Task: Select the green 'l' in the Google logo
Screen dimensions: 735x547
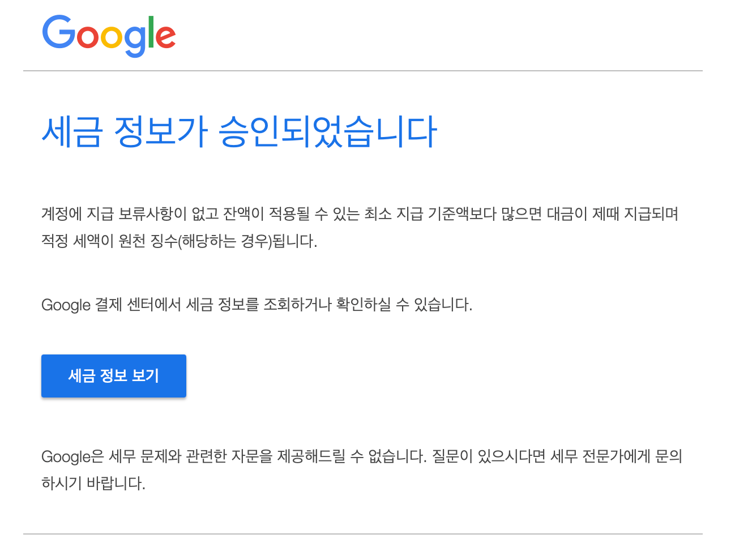Action: pyautogui.click(x=151, y=31)
